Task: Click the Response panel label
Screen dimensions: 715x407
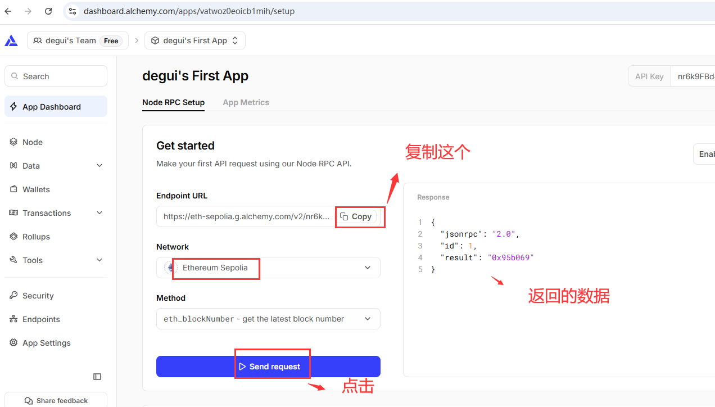Action: (x=433, y=197)
